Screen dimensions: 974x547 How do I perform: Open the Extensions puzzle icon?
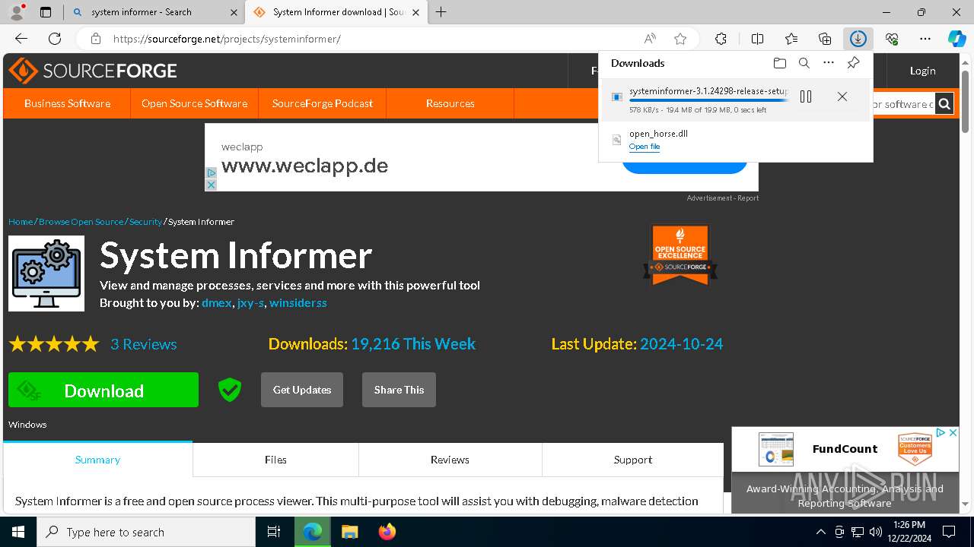[721, 39]
